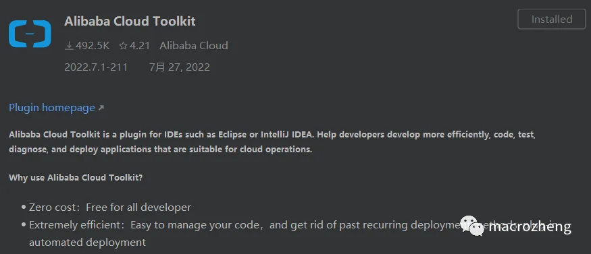
Task: Click the bullet dot before Extremely efficient
Action: (x=24, y=225)
